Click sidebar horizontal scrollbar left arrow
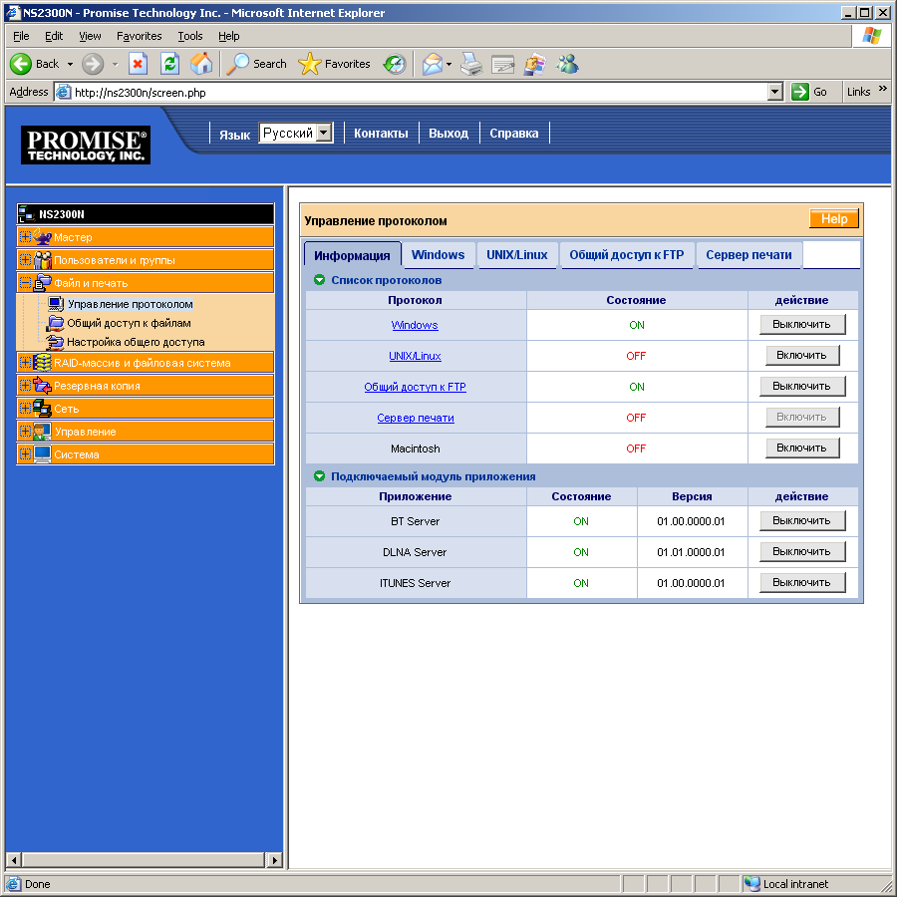Viewport: 897px width, 897px height. click(x=14, y=859)
